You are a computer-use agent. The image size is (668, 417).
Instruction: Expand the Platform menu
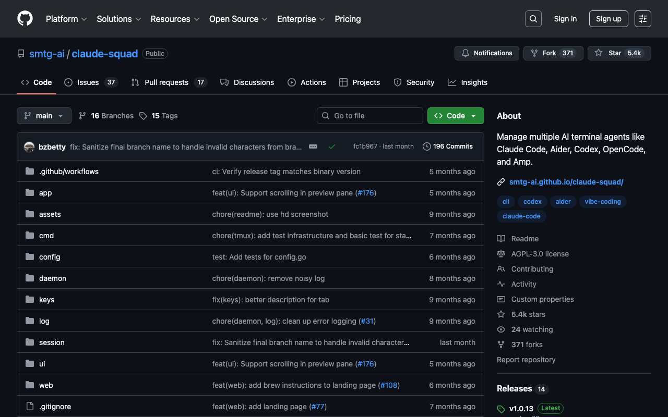(66, 19)
